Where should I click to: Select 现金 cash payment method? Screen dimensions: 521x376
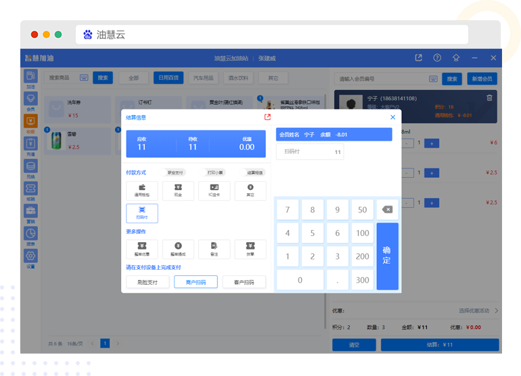(178, 191)
